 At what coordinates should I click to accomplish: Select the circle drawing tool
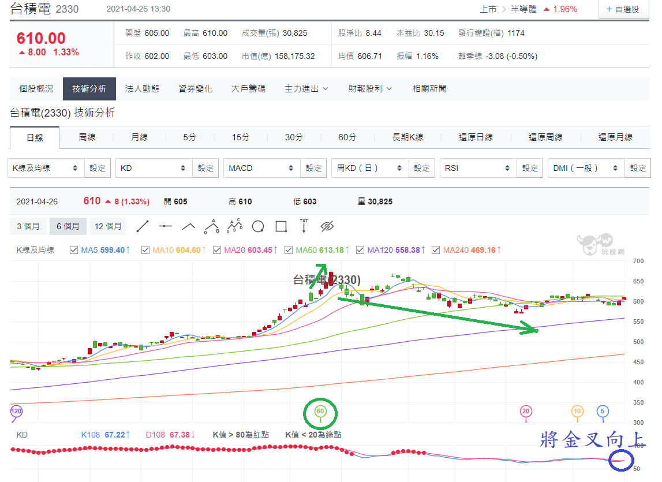pyautogui.click(x=258, y=227)
